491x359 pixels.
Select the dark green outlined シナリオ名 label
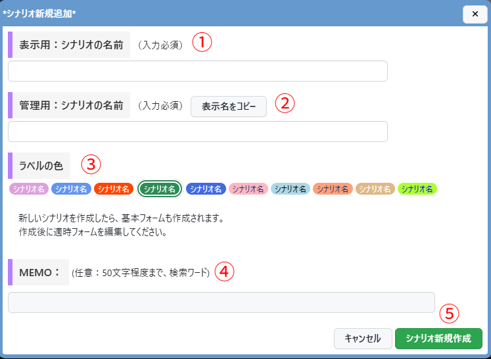160,189
